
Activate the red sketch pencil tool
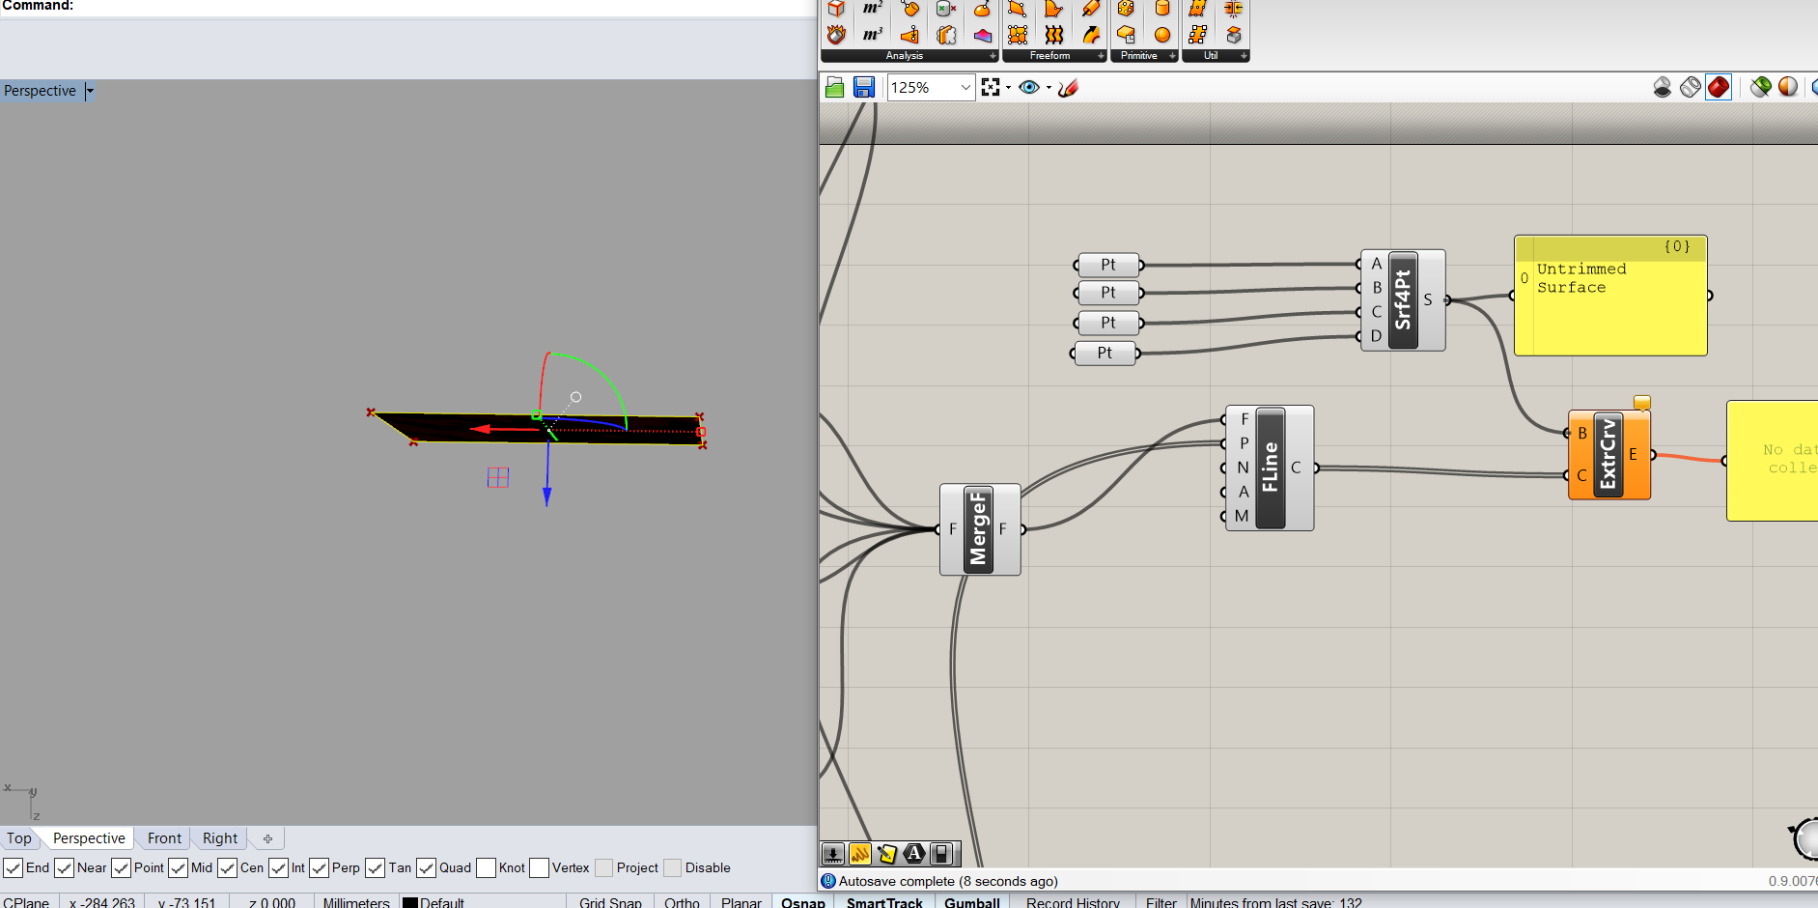point(1068,88)
